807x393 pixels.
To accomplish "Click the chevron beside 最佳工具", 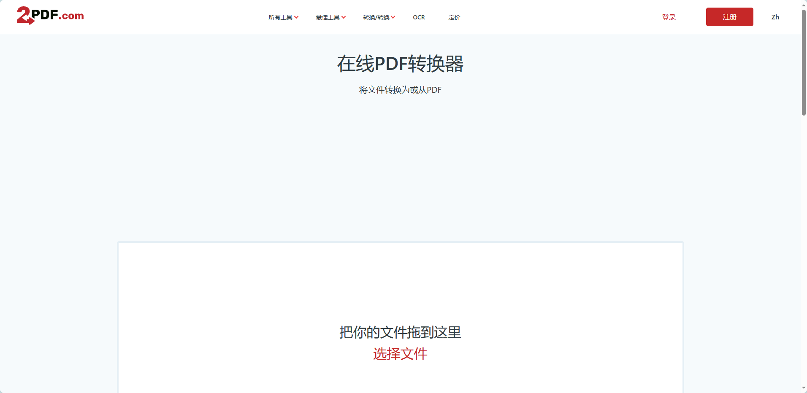I will tap(344, 17).
